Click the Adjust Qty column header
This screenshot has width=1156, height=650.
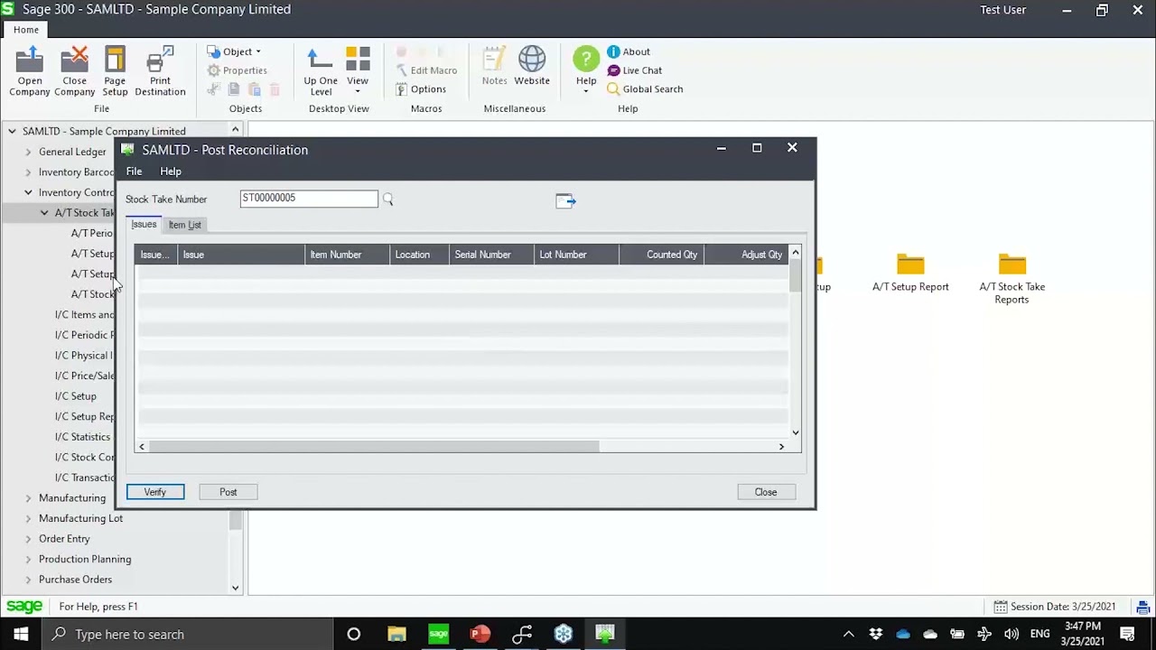pos(747,255)
